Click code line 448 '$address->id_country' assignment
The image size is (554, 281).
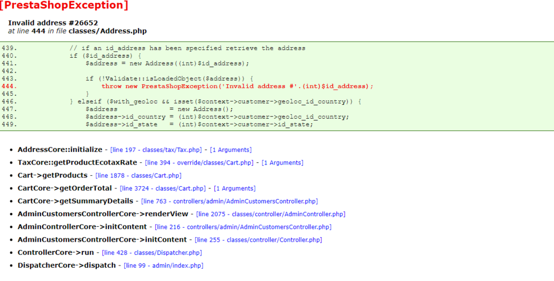point(217,117)
